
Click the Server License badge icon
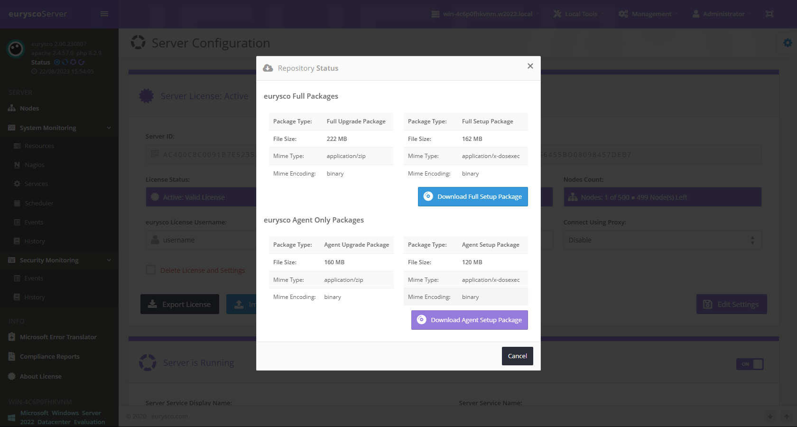pos(147,96)
